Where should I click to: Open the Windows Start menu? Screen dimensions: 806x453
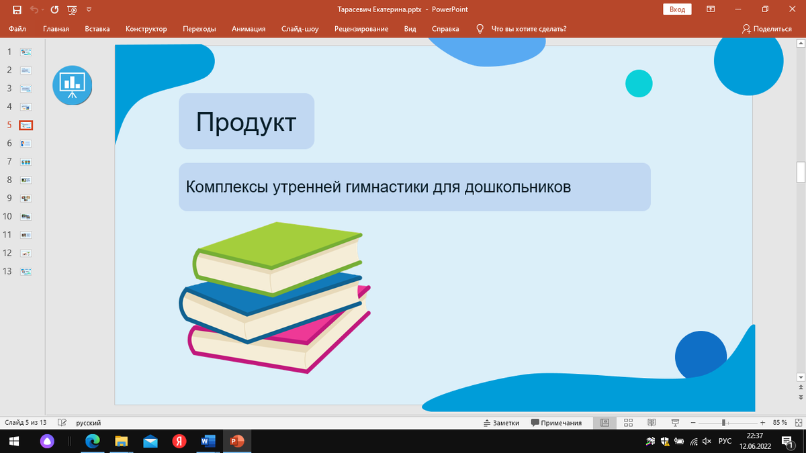click(14, 441)
